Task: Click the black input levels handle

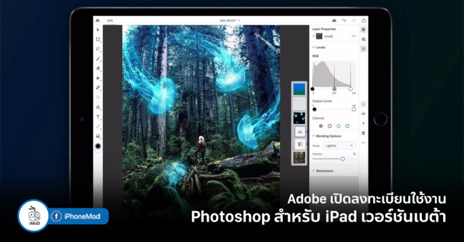Action: (312, 89)
